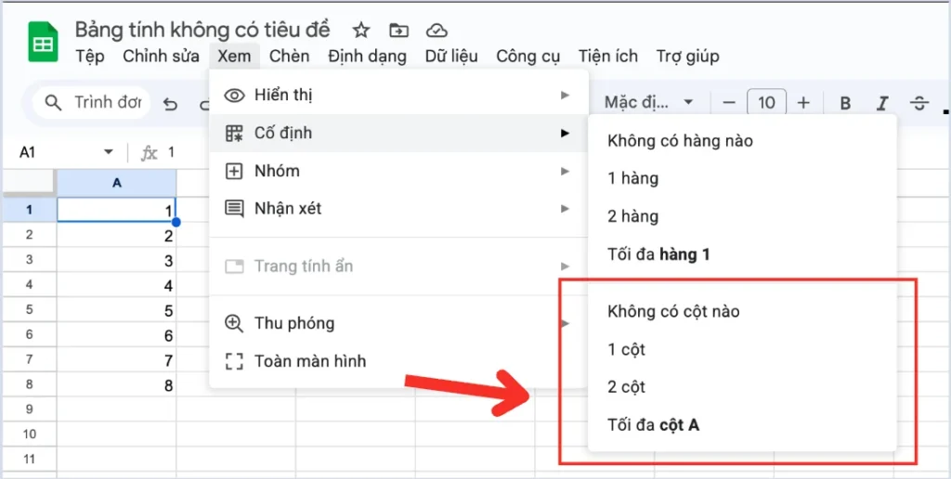This screenshot has height=479, width=951.
Task: Click the eye icon beside Hiển thị
Action: point(234,96)
